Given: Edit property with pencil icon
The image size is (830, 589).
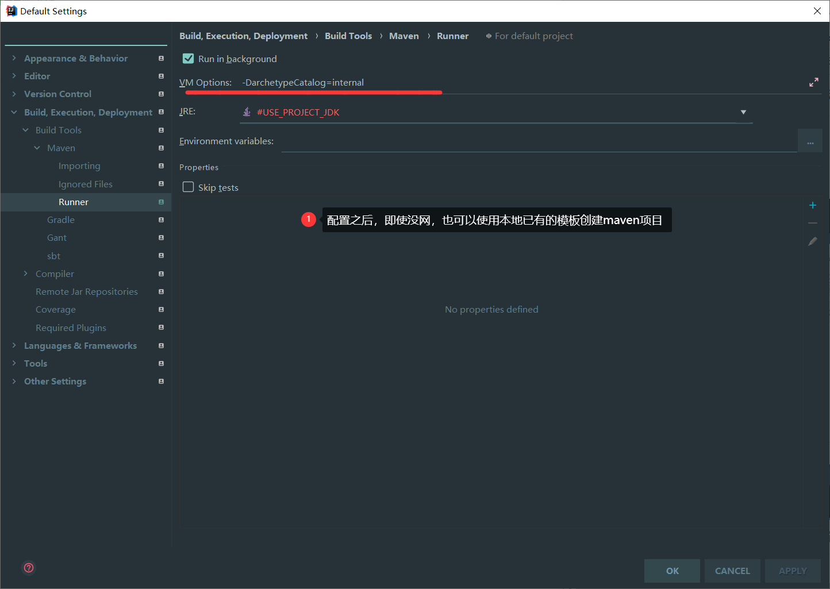Looking at the screenshot, I should 813,241.
